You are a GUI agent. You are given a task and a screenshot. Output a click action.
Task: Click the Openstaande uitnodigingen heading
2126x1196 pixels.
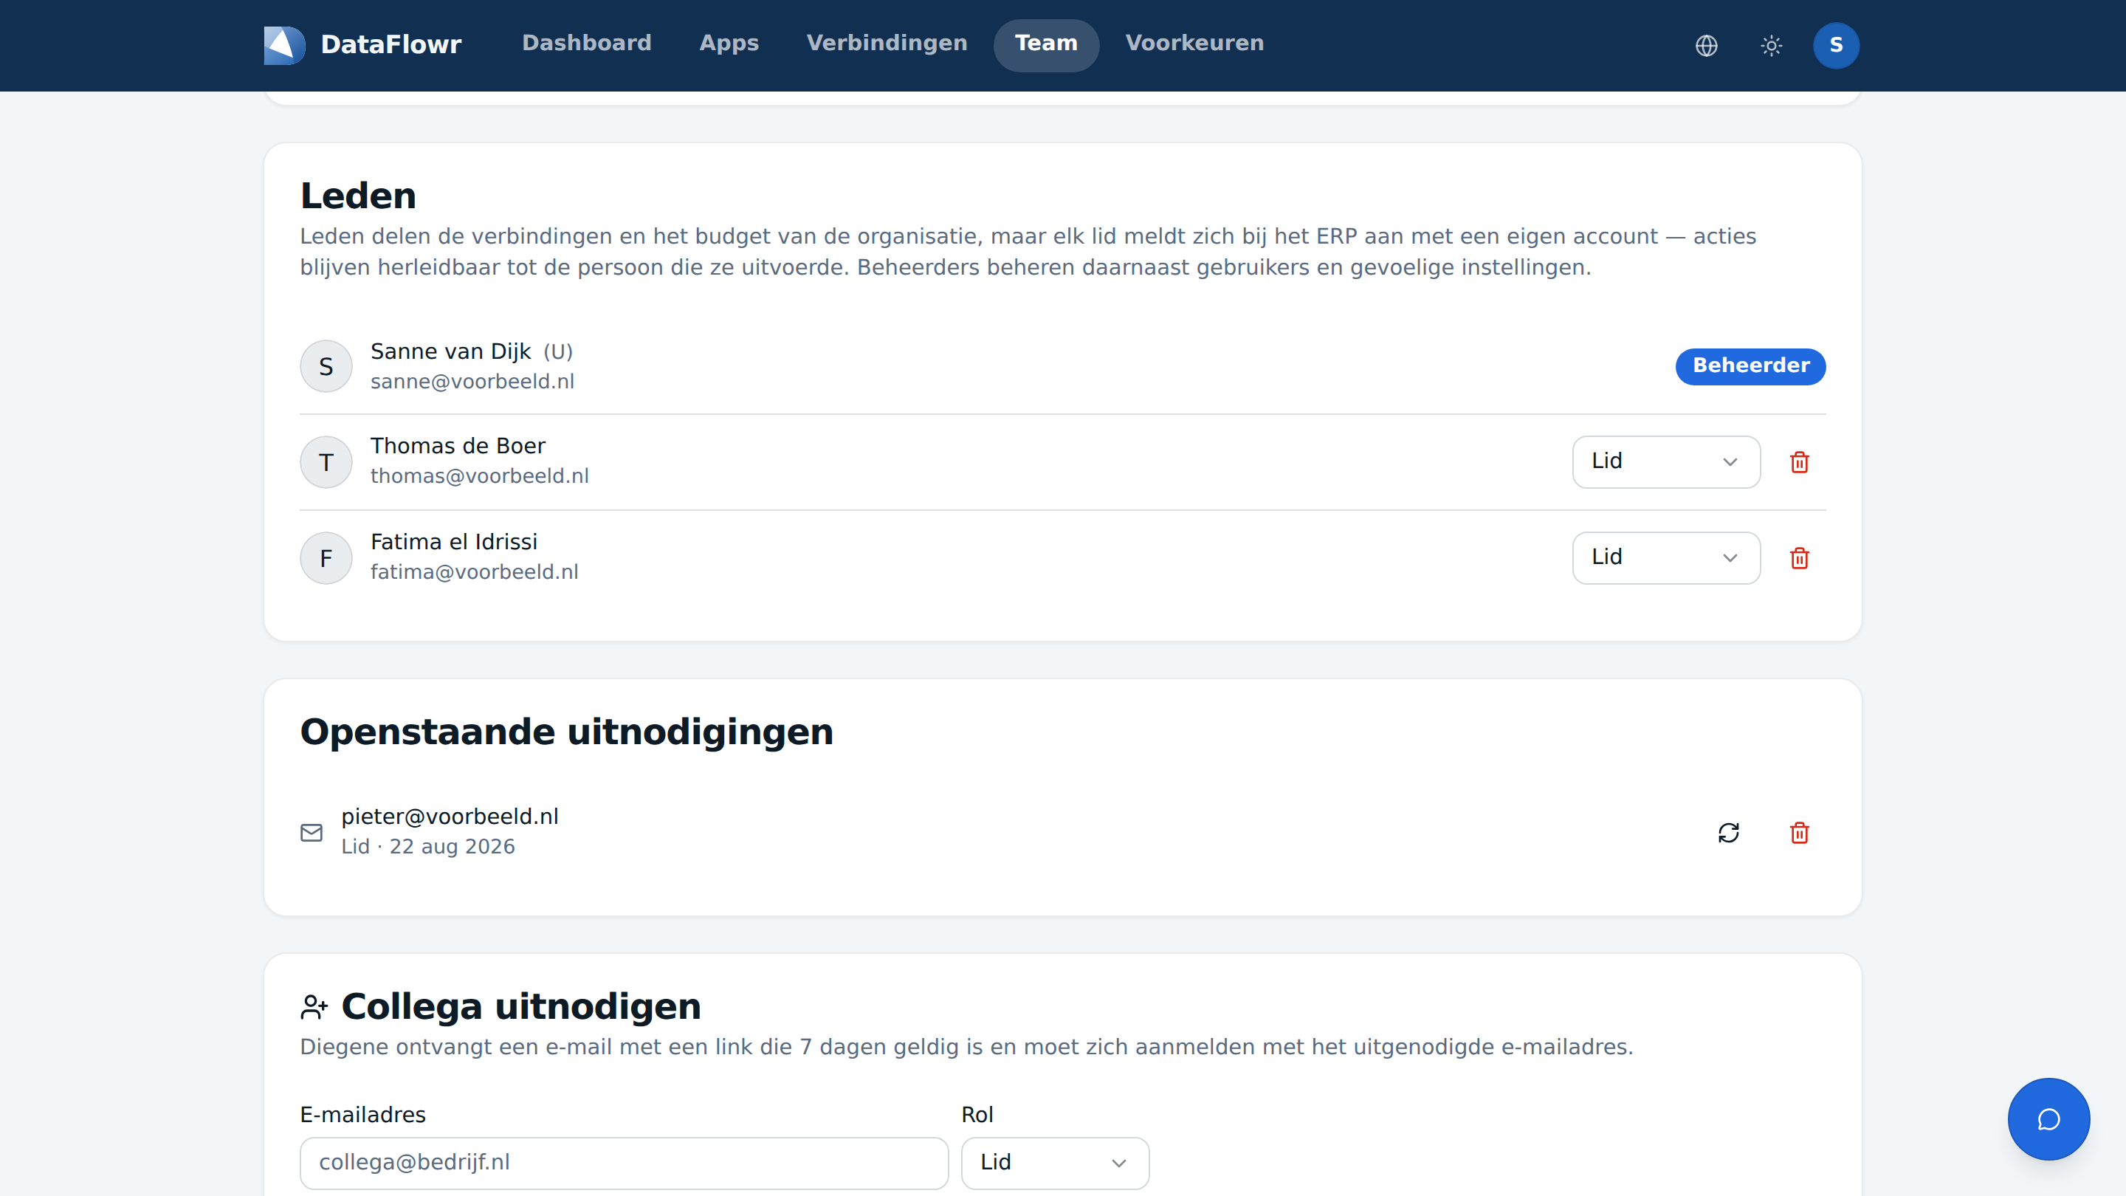(x=566, y=733)
